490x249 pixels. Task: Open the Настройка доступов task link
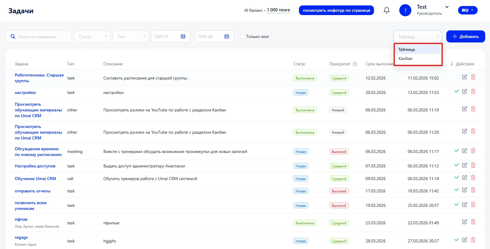35,166
